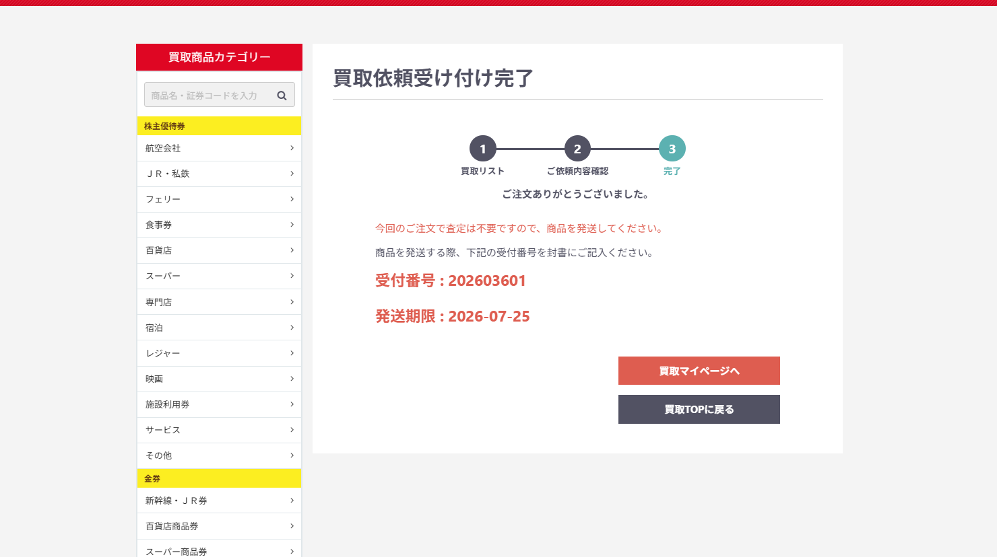Click the 株主優待券 section label

164,126
